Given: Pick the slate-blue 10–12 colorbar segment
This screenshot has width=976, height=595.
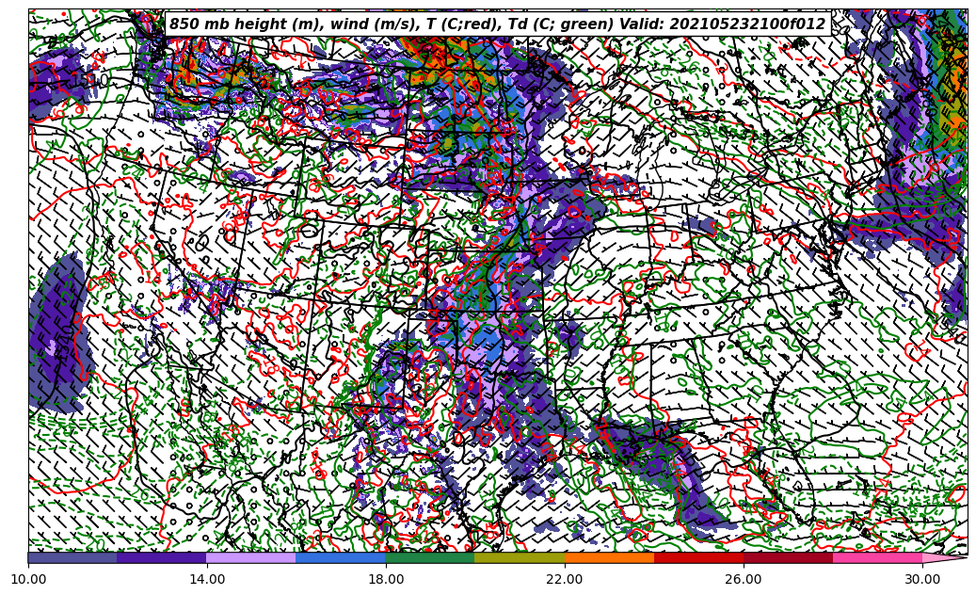Looking at the screenshot, I should [72, 557].
